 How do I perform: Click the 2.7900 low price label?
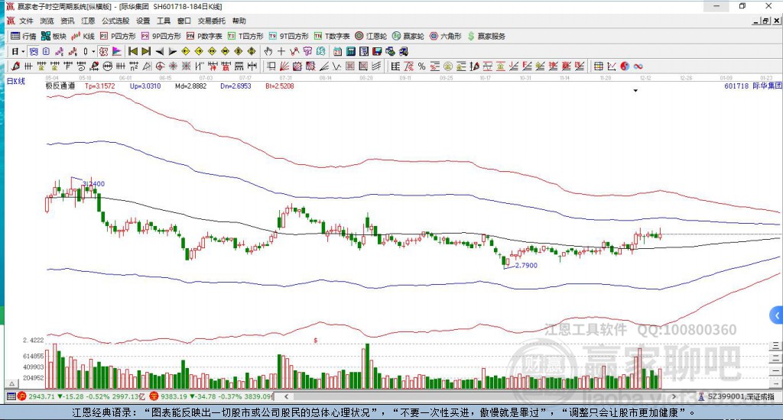pos(526,266)
